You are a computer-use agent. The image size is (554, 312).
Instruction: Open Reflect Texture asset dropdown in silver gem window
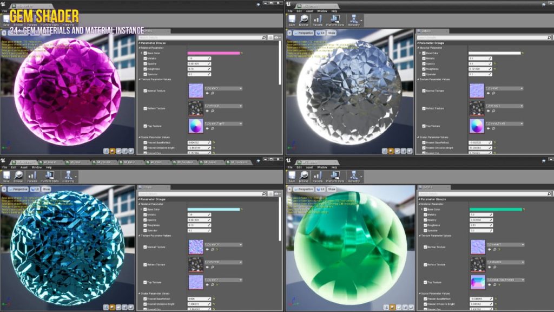504,106
